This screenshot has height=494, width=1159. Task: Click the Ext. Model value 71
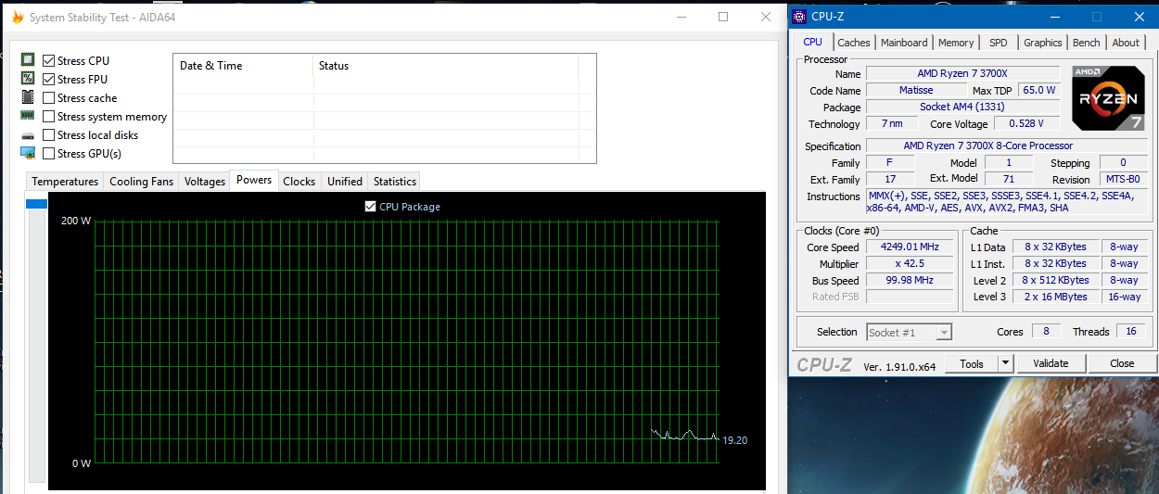[x=1008, y=179]
